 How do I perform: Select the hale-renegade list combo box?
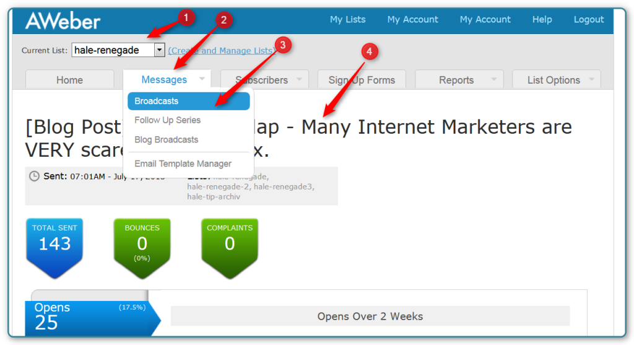pos(118,50)
